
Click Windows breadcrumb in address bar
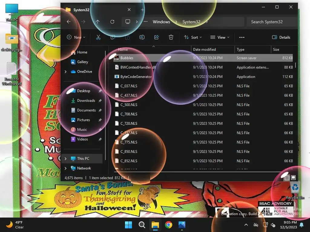point(161,22)
